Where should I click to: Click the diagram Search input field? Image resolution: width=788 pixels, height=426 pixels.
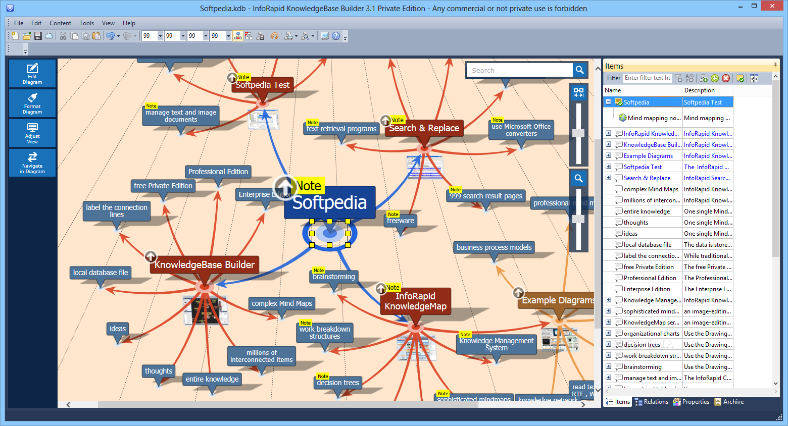519,70
